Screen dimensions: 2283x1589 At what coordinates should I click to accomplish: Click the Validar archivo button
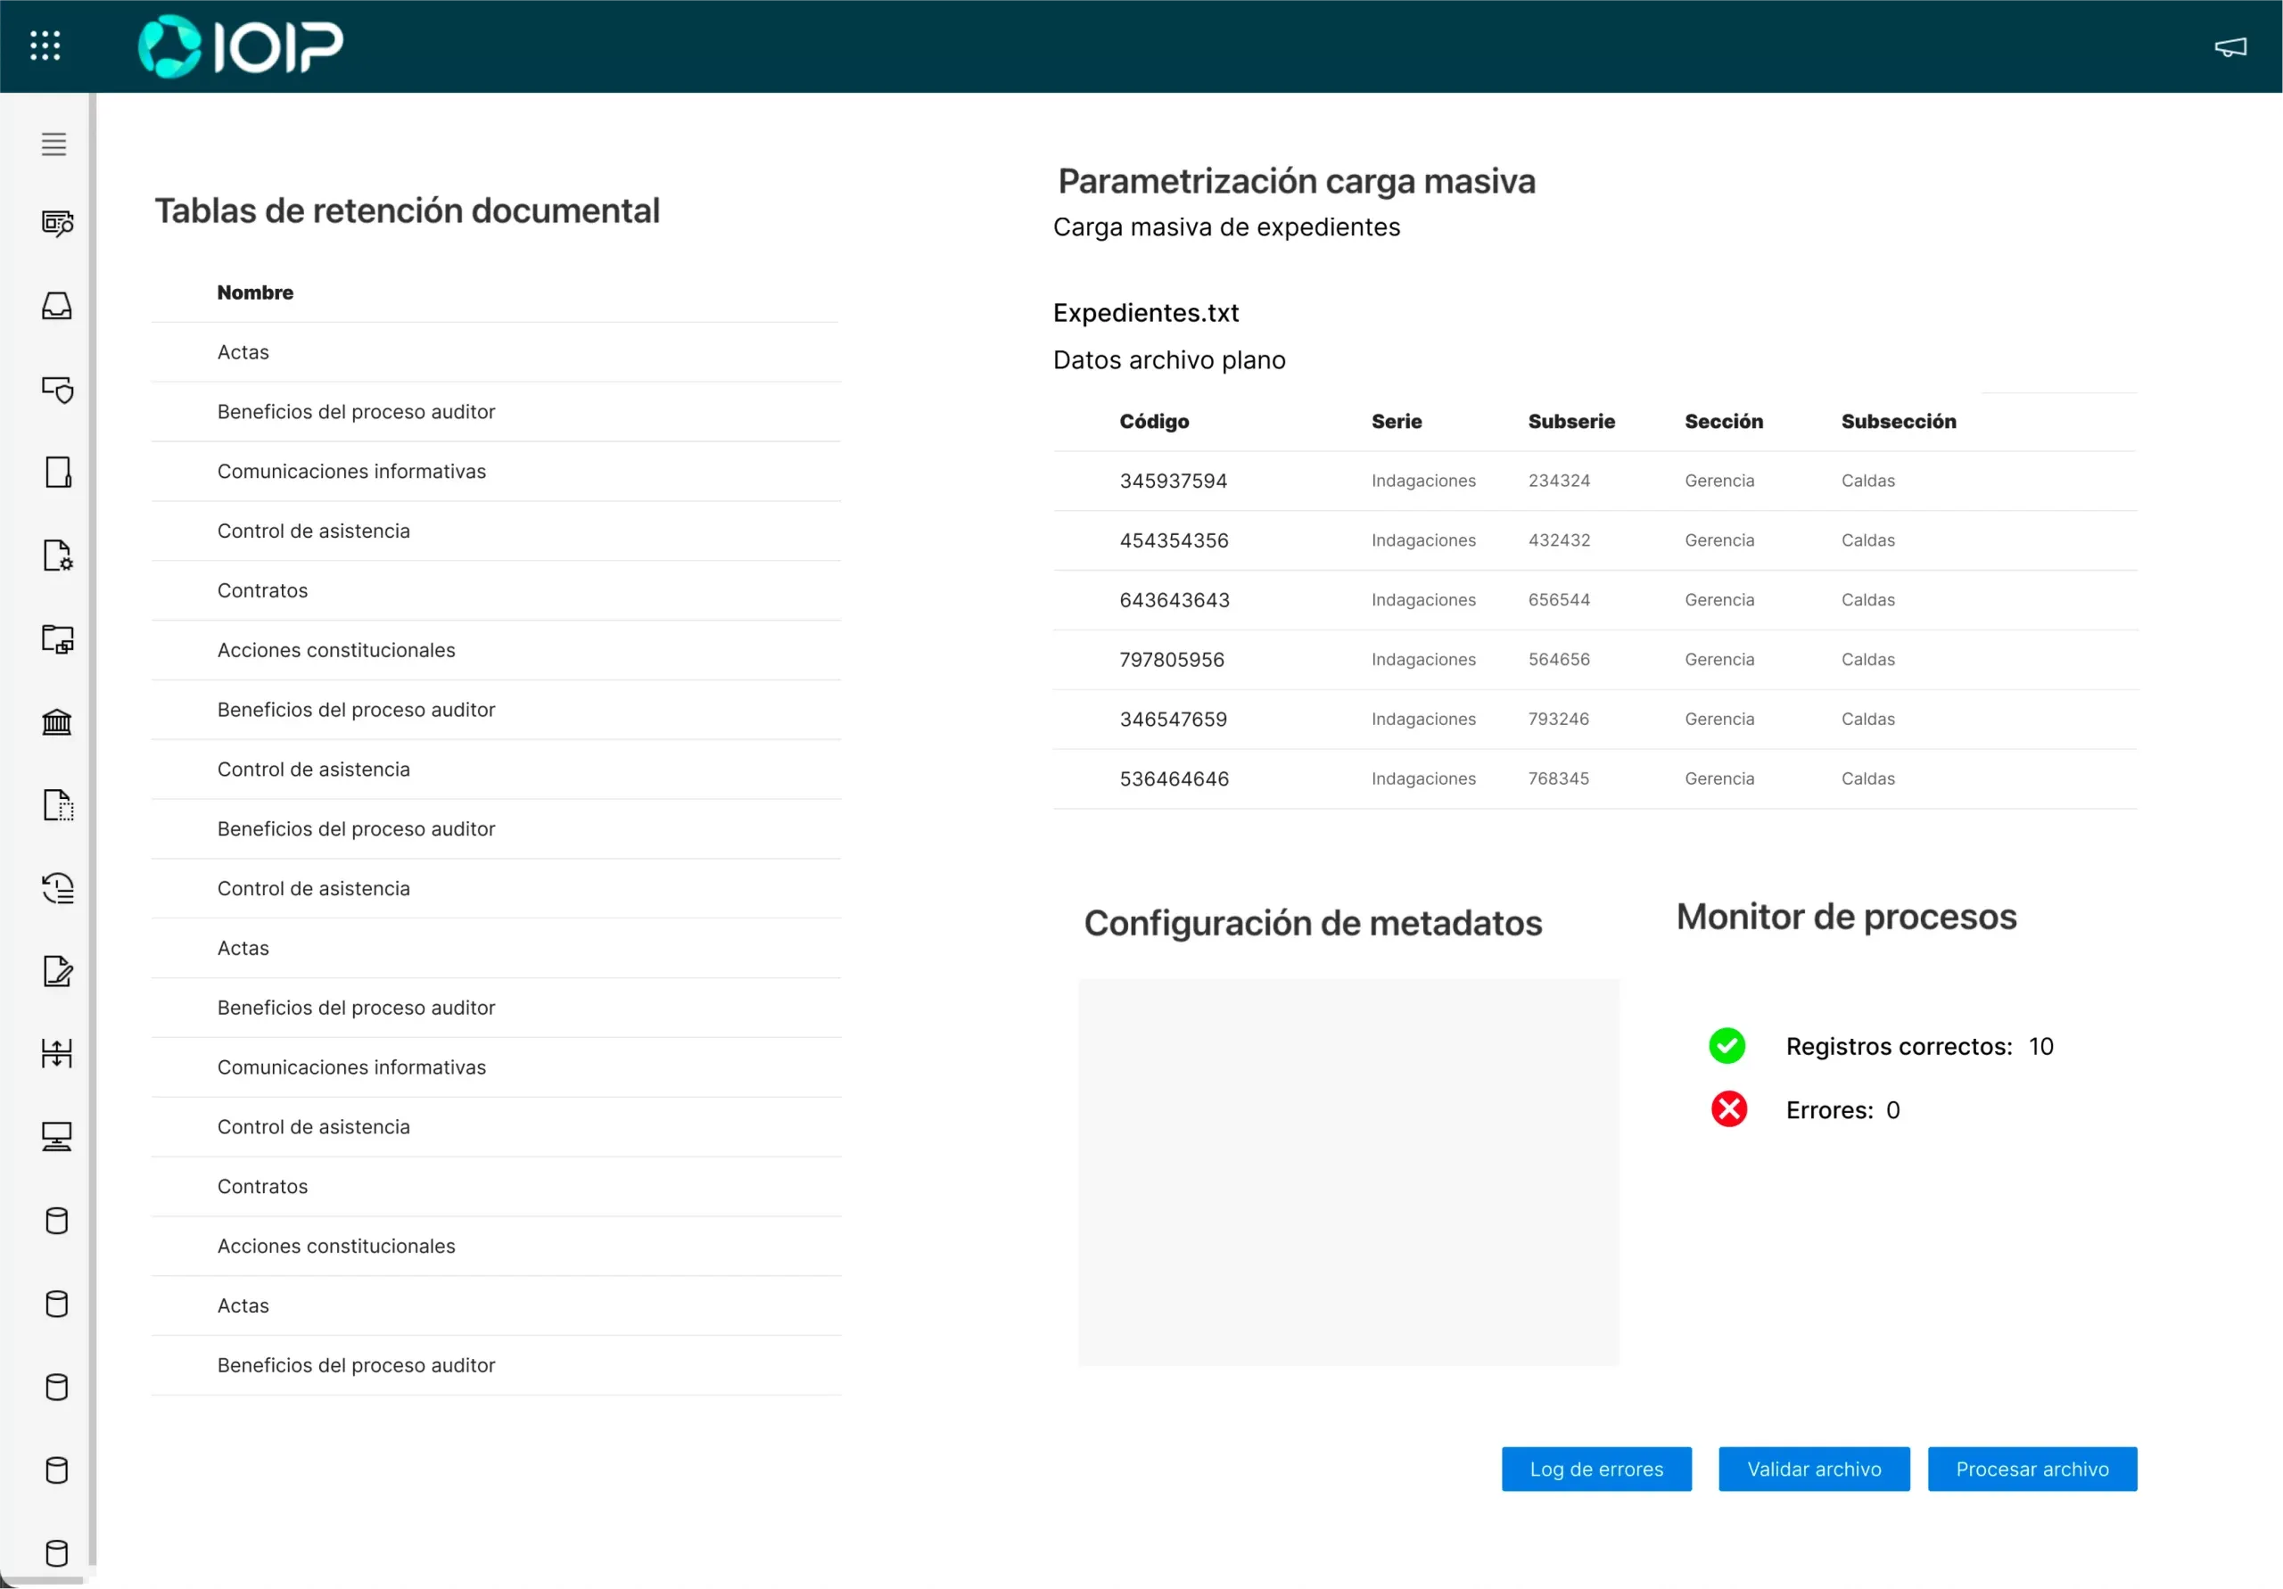(1814, 1469)
